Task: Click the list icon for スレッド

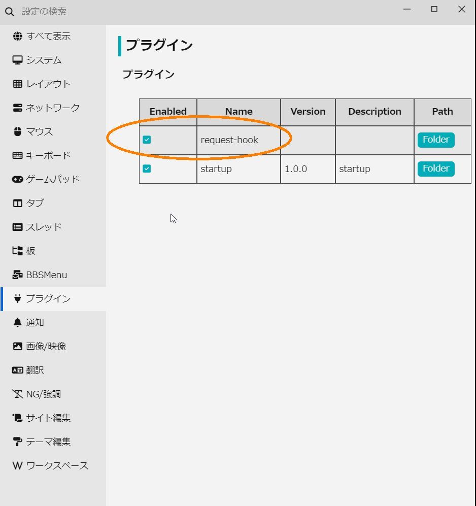Action: pyautogui.click(x=17, y=227)
